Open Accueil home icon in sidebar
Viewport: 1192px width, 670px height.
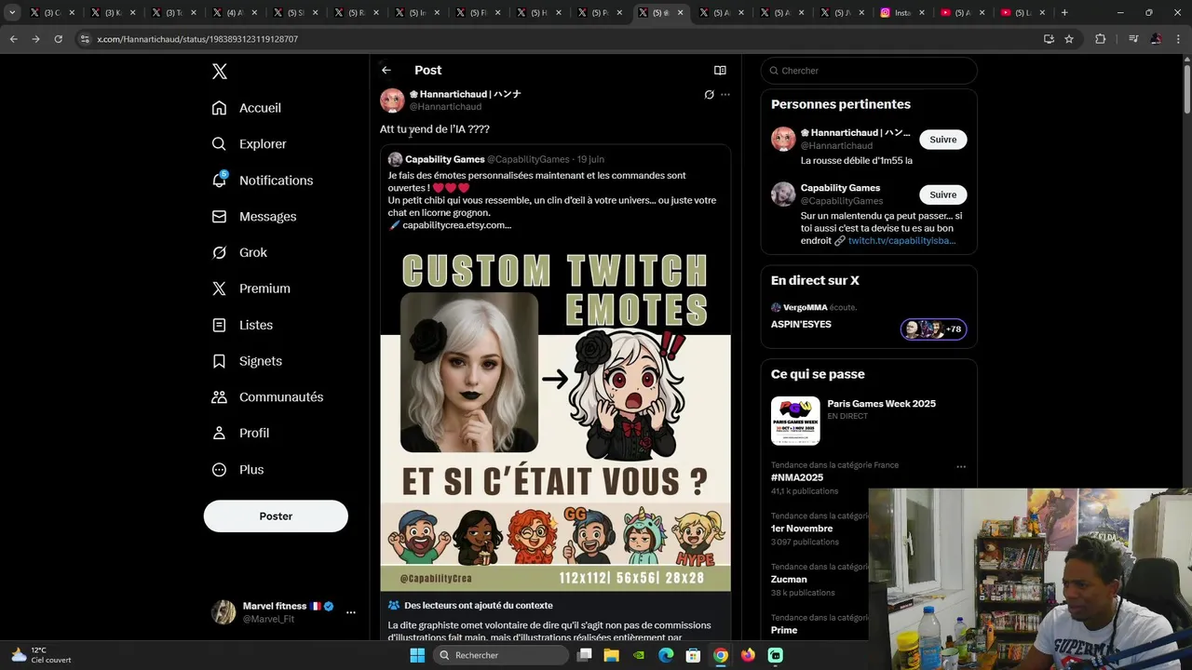point(219,108)
